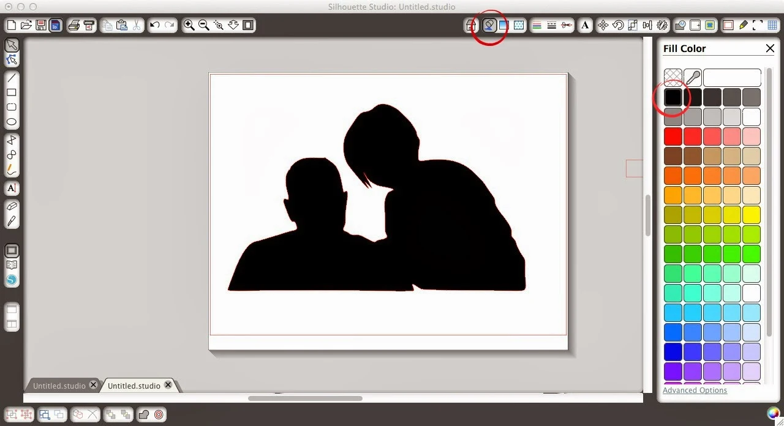784x426 pixels.
Task: Select the circled black fill swatch
Action: (673, 96)
